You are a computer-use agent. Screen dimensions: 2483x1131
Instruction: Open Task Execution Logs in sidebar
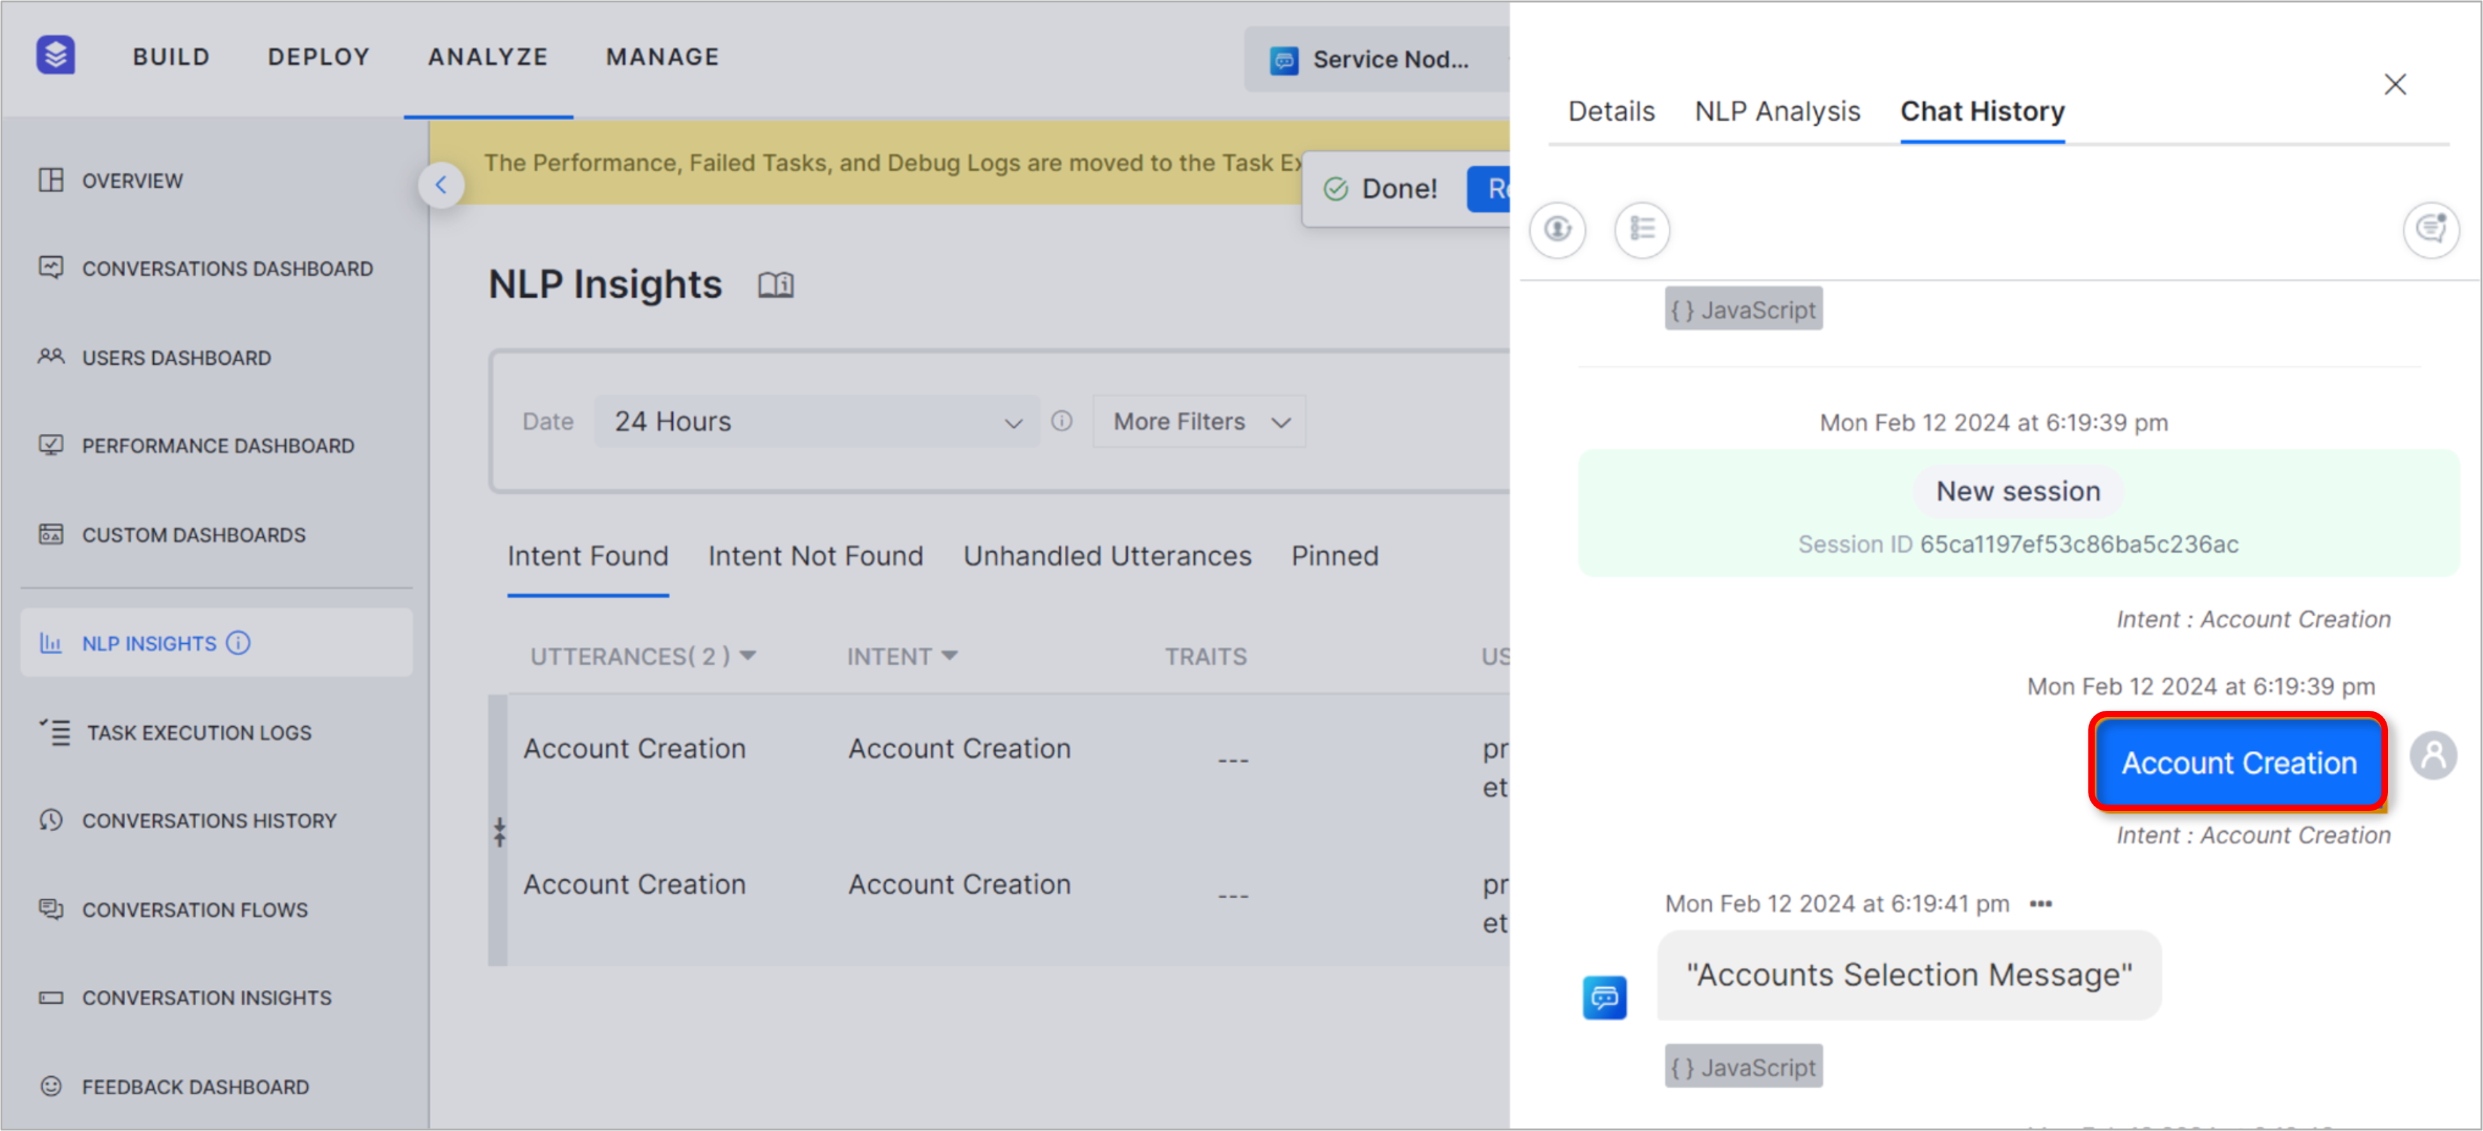[x=199, y=732]
